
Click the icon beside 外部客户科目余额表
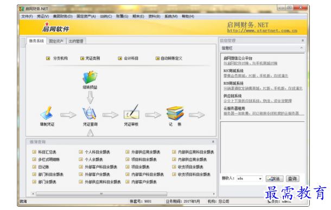coord(81,167)
